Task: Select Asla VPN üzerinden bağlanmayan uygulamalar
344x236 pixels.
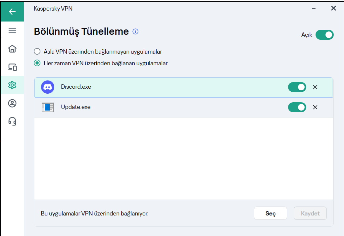Action: click(x=37, y=52)
